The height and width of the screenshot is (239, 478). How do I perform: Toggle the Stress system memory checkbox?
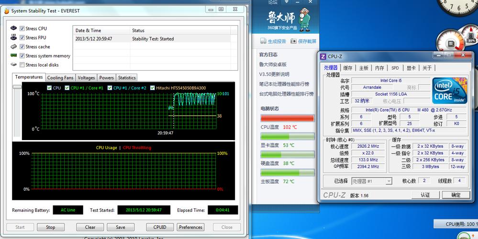point(22,56)
